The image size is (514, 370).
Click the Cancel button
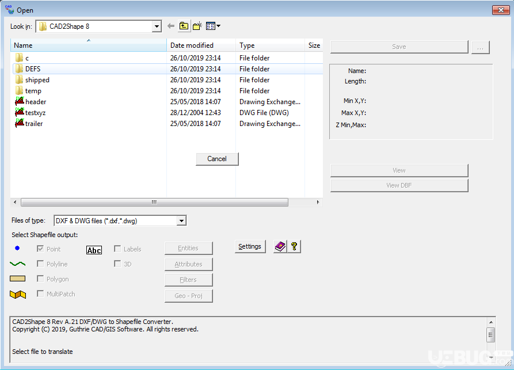tap(217, 159)
